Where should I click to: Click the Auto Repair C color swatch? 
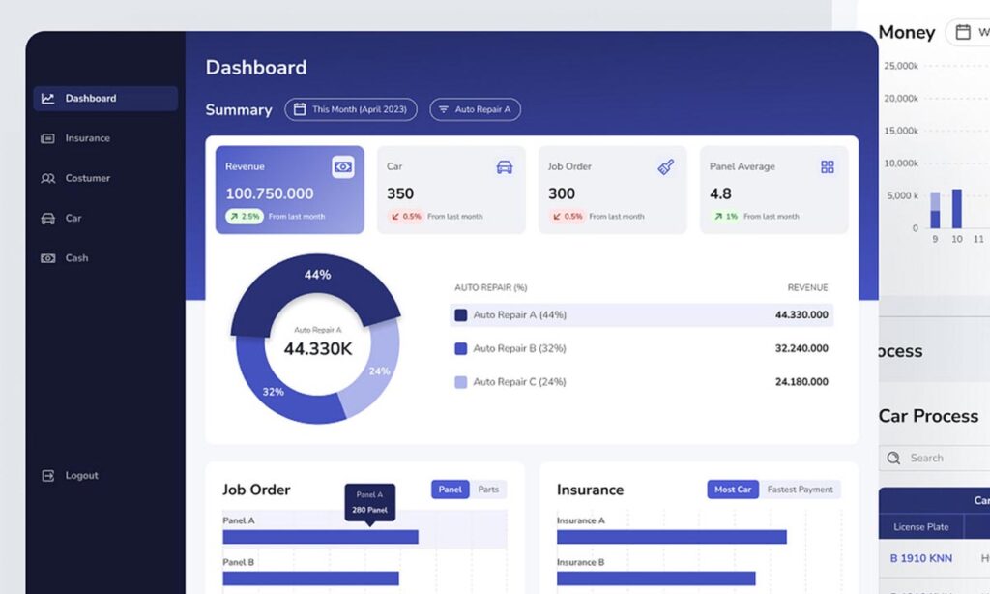[x=461, y=382]
